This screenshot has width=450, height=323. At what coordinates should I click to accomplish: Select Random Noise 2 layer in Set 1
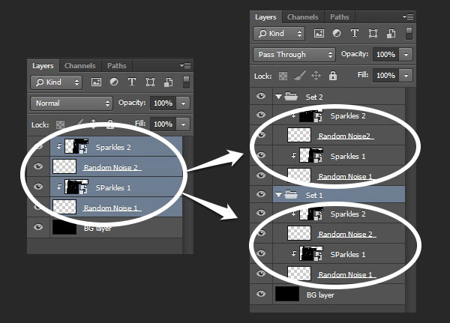pyautogui.click(x=339, y=234)
